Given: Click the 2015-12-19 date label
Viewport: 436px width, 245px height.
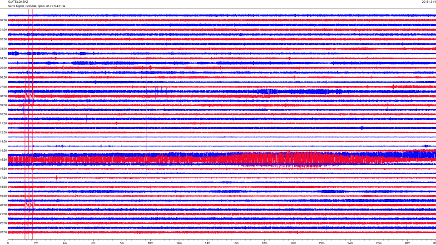Looking at the screenshot, I should point(429,2).
